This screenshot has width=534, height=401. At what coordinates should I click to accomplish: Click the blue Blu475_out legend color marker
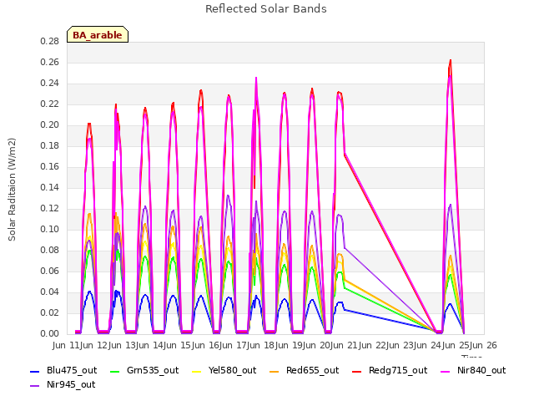tap(35, 371)
